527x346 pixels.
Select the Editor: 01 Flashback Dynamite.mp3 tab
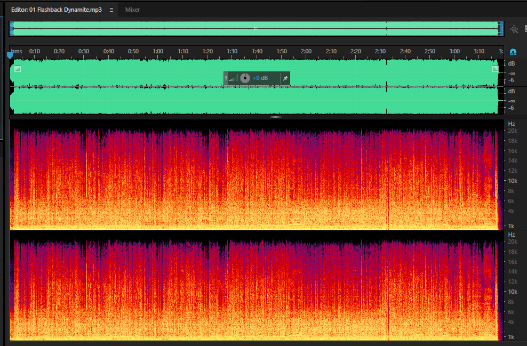(x=57, y=10)
